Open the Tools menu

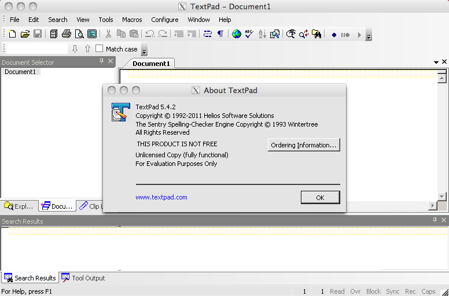[x=106, y=20]
